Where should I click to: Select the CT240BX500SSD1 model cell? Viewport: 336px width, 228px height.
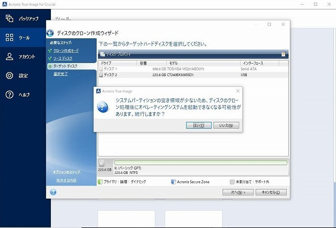(180, 75)
